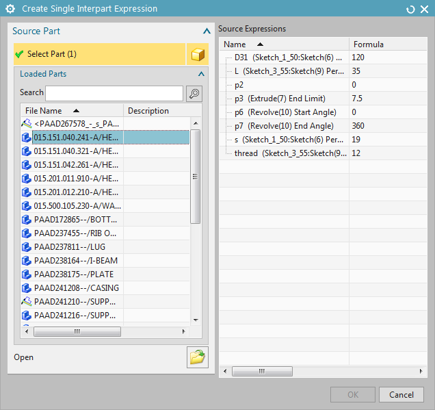Click the search magnifier button
This screenshot has width=435, height=410.
[194, 93]
